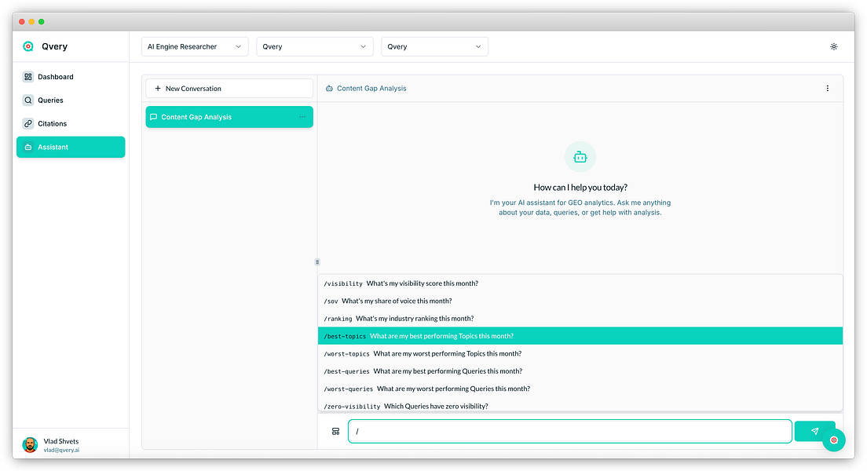This screenshot has width=867, height=471.
Task: Click the plus icon in New Conversation
Action: point(158,89)
